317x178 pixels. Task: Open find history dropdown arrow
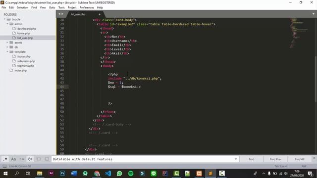(236, 159)
